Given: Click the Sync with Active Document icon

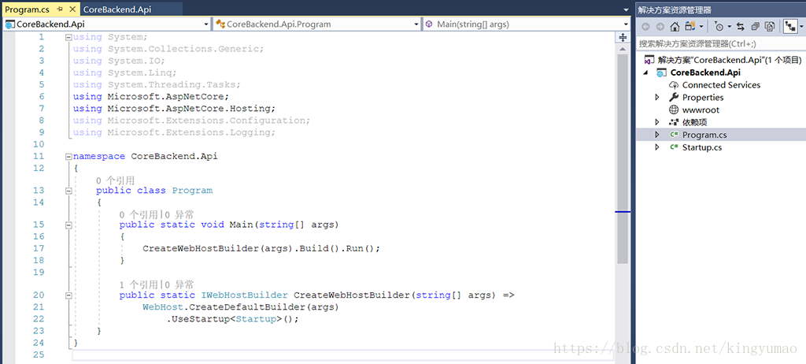Looking at the screenshot, I should [x=741, y=27].
